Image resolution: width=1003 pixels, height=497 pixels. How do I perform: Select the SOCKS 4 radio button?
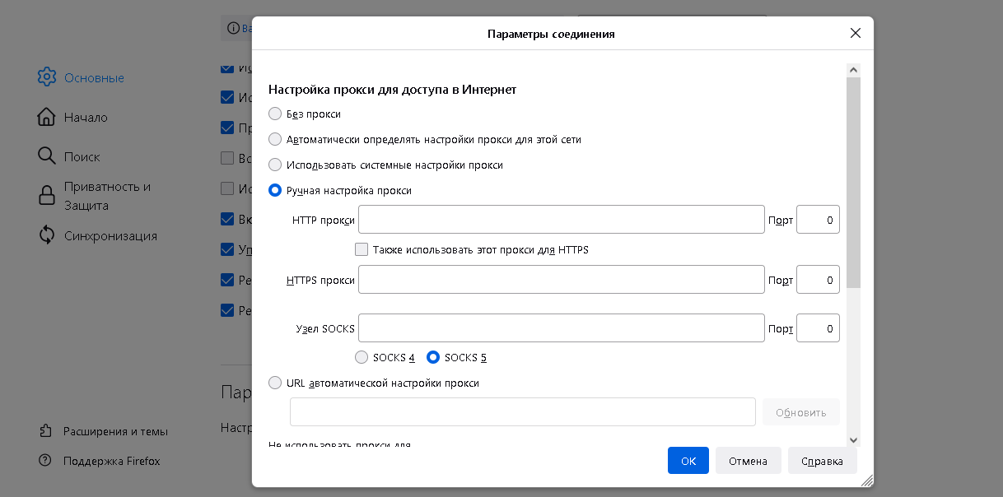[361, 357]
